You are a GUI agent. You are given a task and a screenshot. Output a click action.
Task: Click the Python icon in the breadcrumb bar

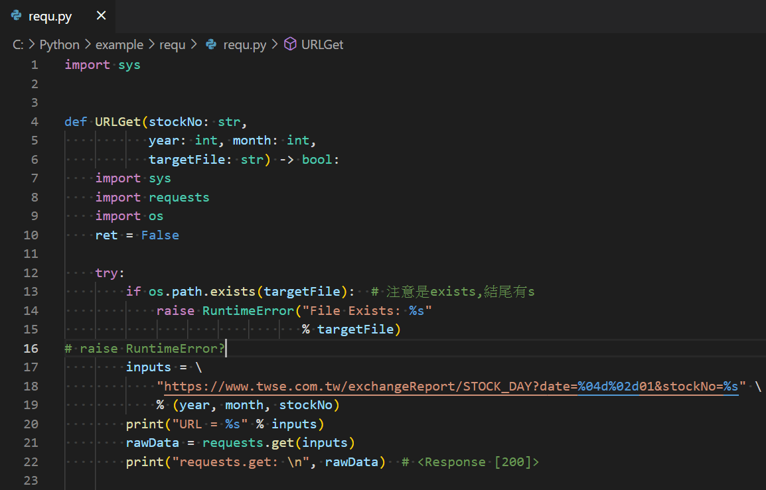(x=59, y=44)
